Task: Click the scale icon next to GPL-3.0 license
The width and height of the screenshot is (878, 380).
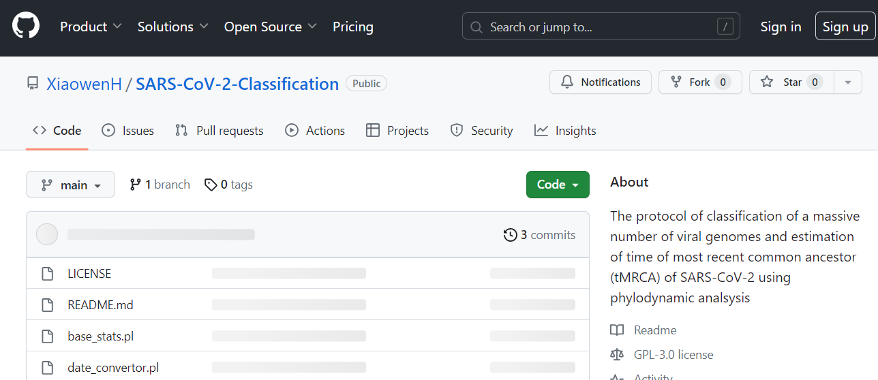Action: pos(617,355)
